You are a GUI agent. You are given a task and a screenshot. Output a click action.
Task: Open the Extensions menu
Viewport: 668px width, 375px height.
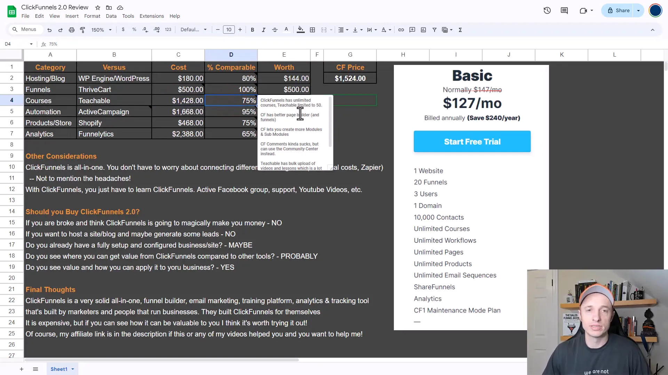pyautogui.click(x=152, y=16)
